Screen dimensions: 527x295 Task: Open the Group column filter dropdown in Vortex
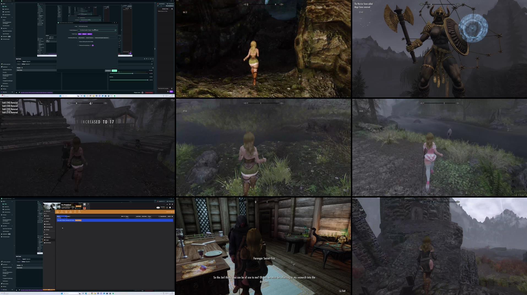(153, 218)
